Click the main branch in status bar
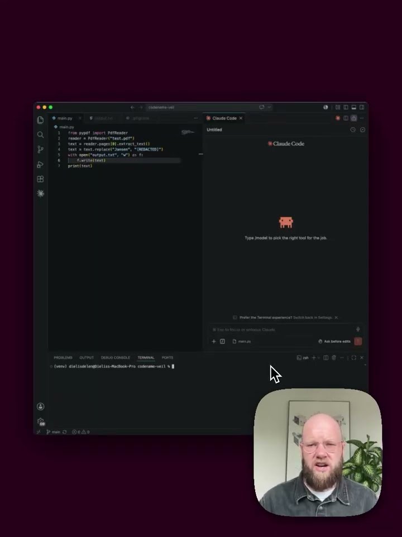Viewport: 402px width, 537px height. point(54,432)
